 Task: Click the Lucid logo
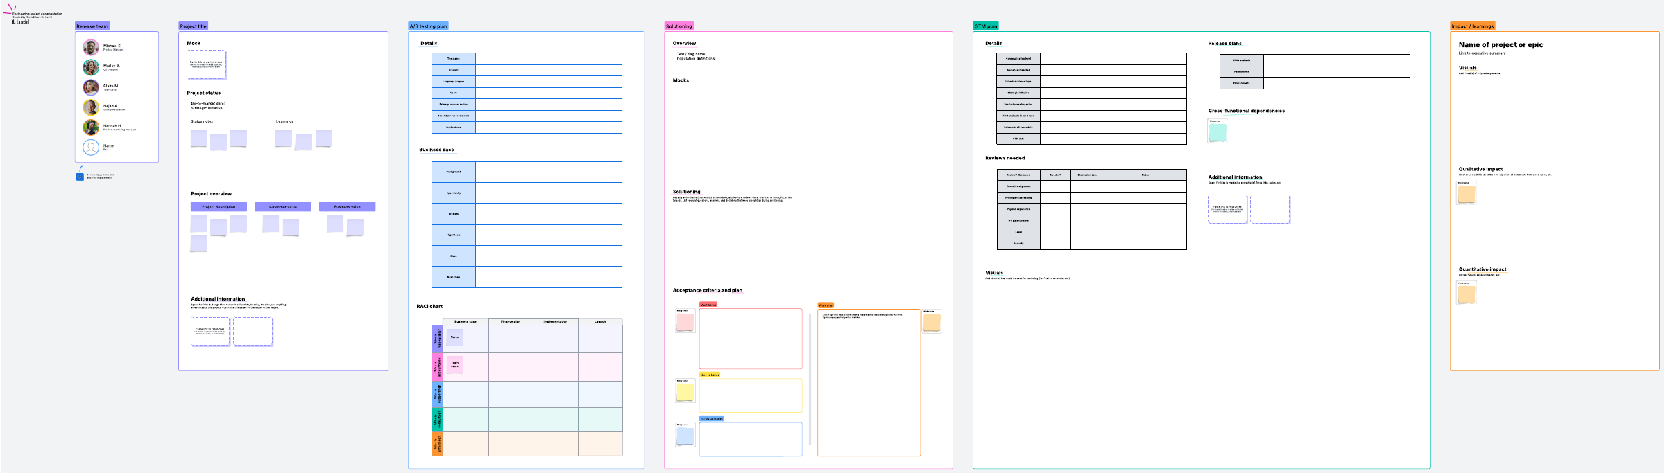pyautogui.click(x=21, y=22)
